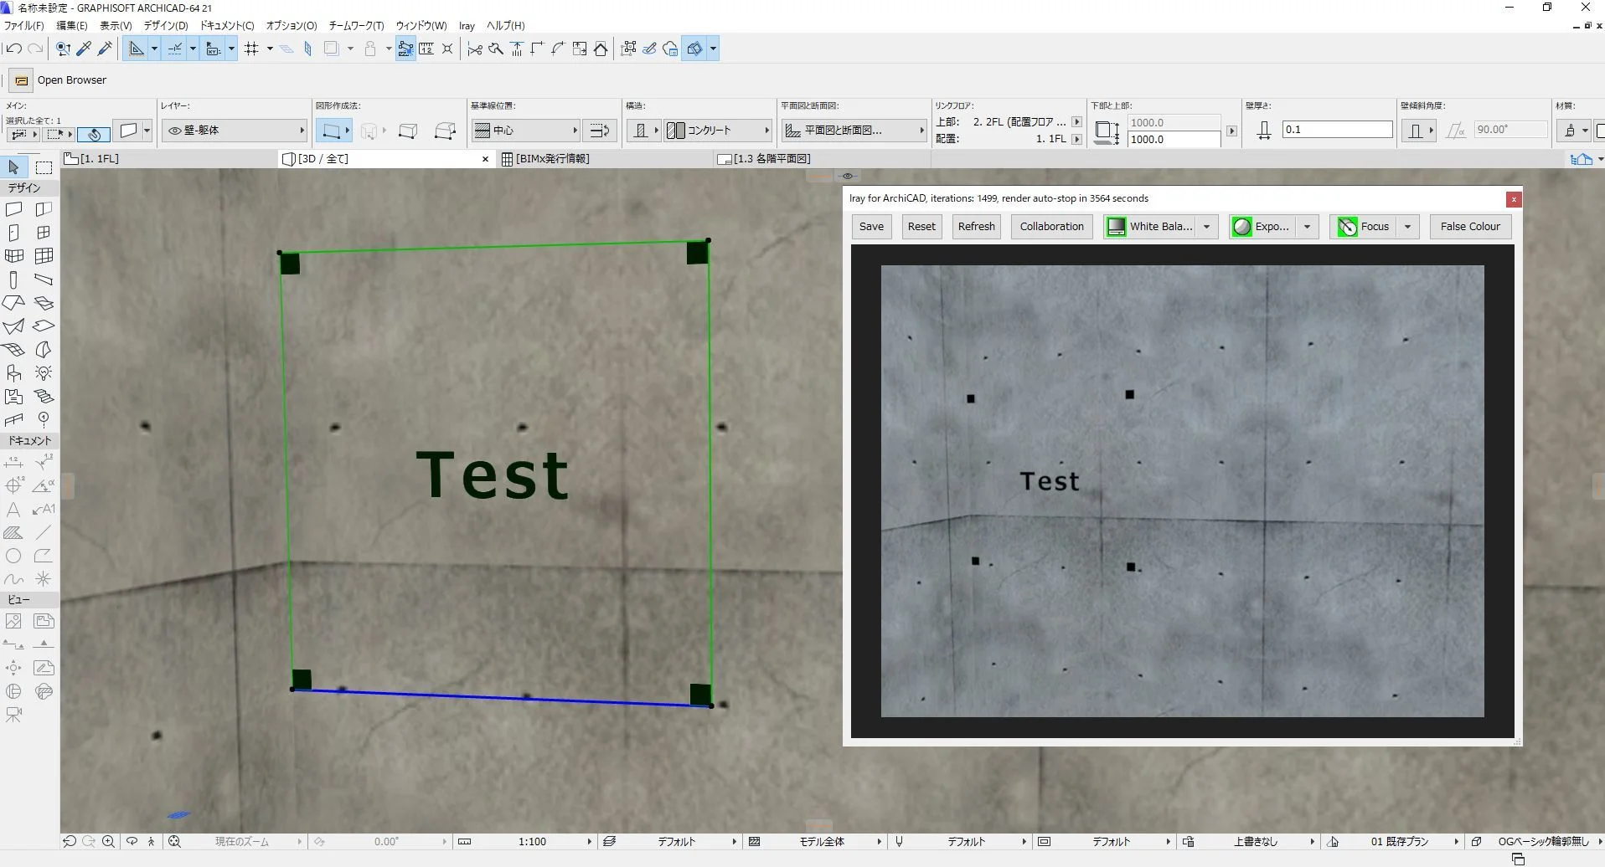Viewport: 1605px width, 867px height.
Task: Select the Fill hatch tool
Action: coord(14,532)
